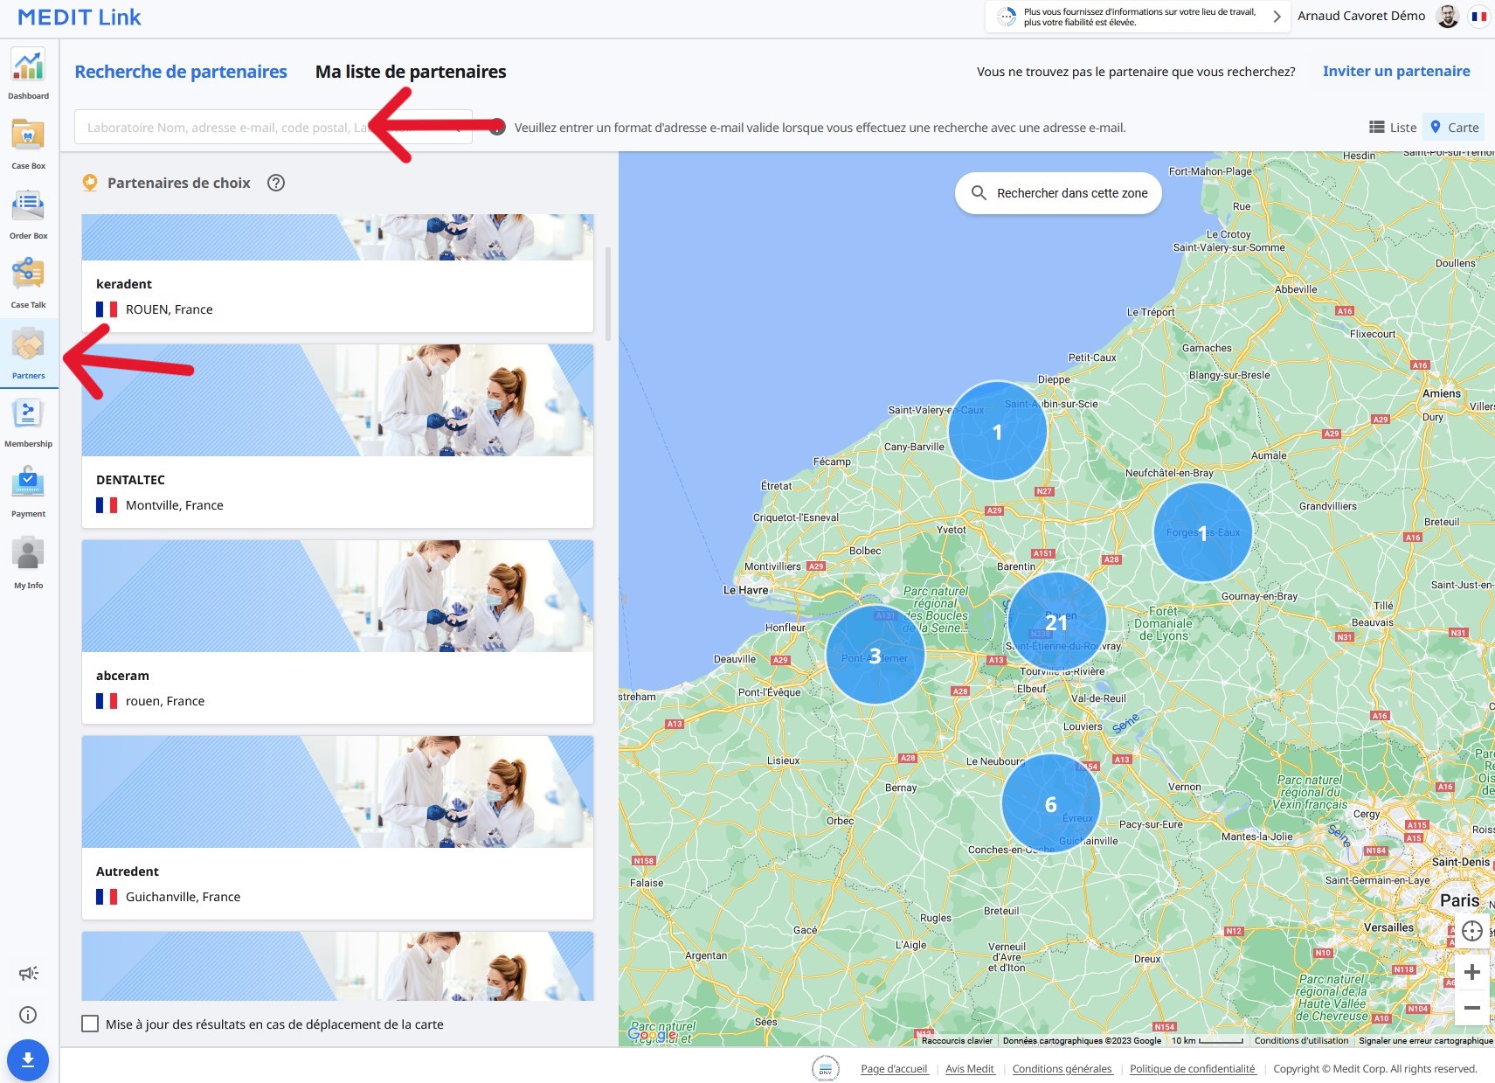Click the DENTALTEC card banner image
Screen dimensions: 1495x1083
pos(337,400)
